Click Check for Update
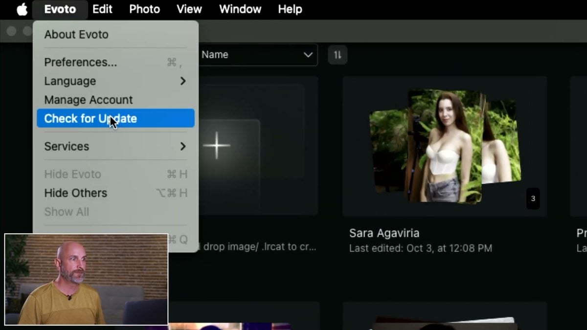Screen dimensions: 587x330 coord(115,118)
